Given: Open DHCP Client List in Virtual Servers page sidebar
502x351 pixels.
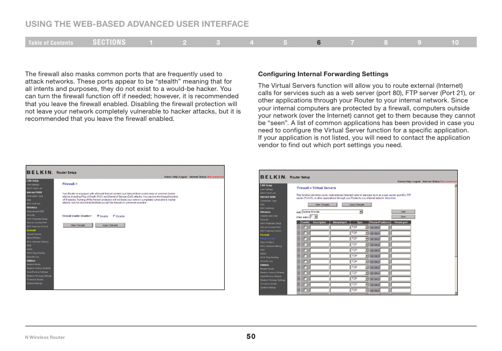Looking at the screenshot, I should pyautogui.click(x=268, y=193).
